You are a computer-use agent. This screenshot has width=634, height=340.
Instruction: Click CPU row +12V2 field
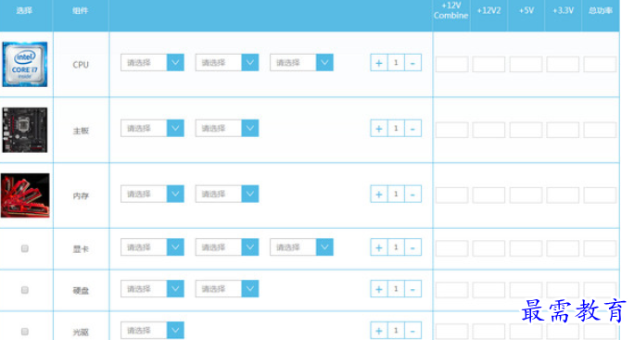(488, 64)
